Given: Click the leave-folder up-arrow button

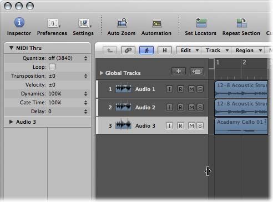Looking at the screenshot, I should (110, 50).
